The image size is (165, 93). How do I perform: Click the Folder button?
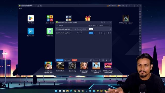pyautogui.click(x=68, y=60)
